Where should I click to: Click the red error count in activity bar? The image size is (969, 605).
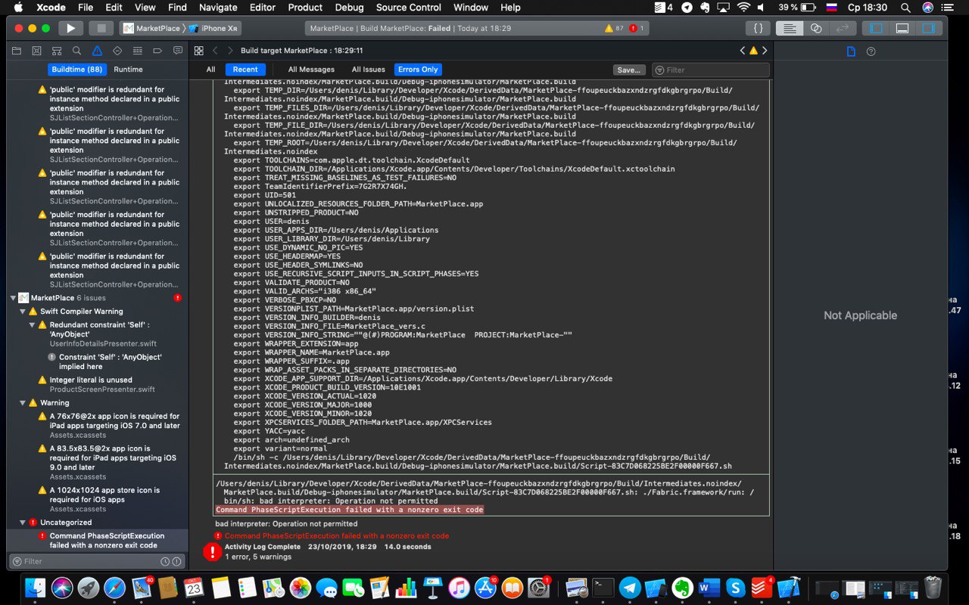[637, 28]
